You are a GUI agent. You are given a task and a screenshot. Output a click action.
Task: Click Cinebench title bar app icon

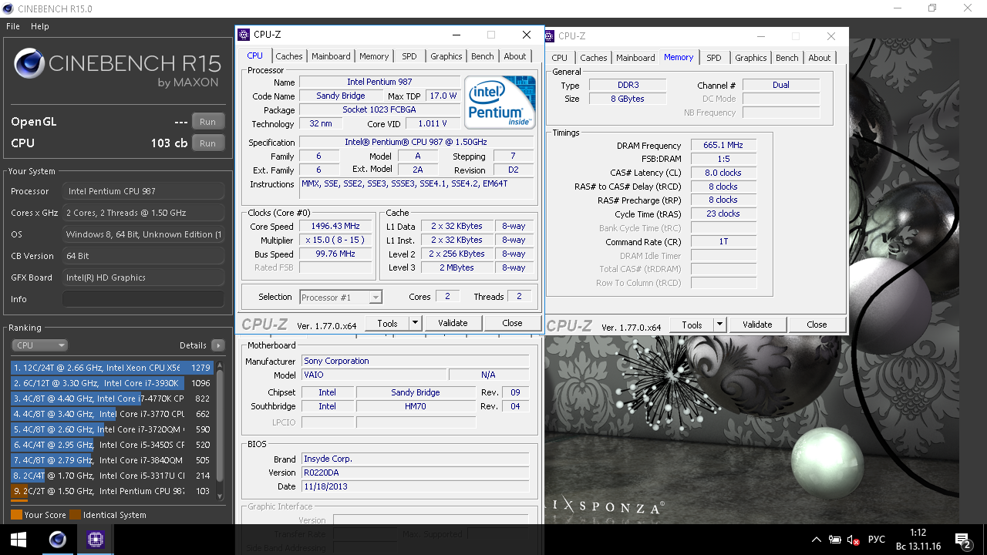8,8
